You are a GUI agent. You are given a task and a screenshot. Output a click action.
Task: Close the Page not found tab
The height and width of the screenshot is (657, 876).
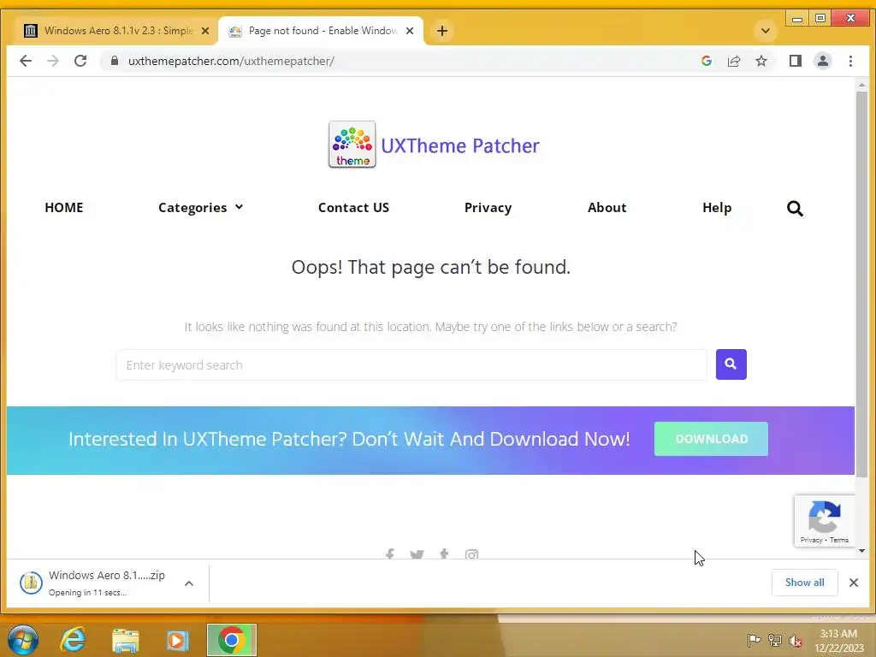(410, 31)
